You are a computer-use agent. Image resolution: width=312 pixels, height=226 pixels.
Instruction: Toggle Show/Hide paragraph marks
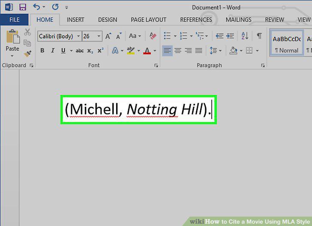(259, 36)
